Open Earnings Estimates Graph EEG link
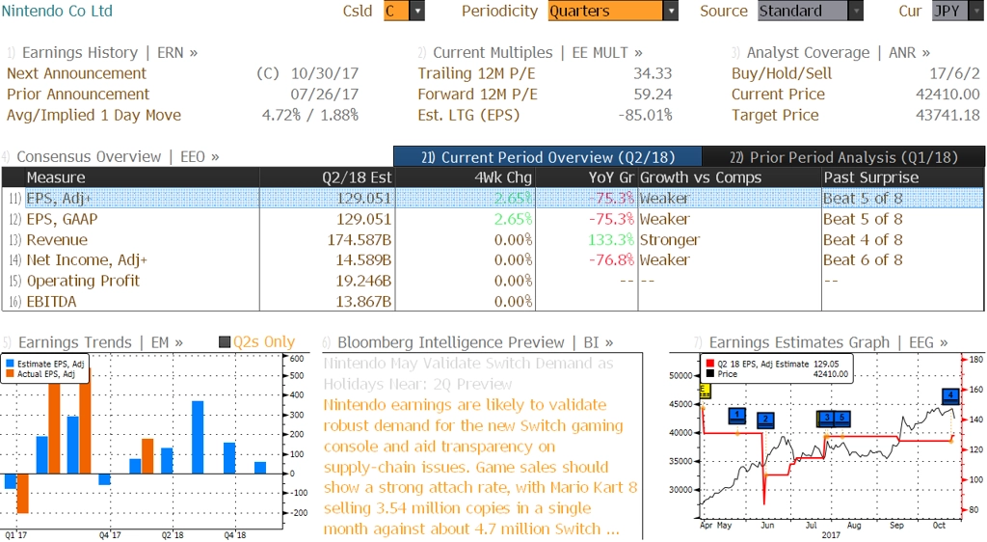Screen dimensions: 987x542 click(x=828, y=342)
